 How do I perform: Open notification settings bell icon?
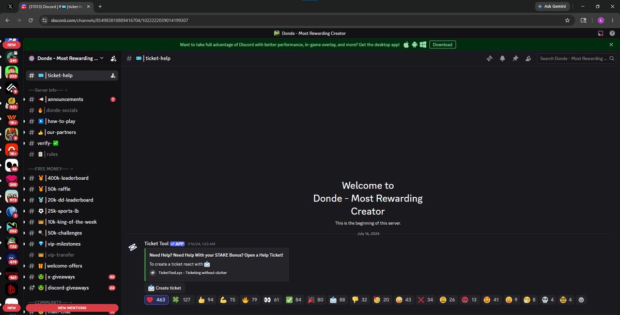(x=502, y=58)
